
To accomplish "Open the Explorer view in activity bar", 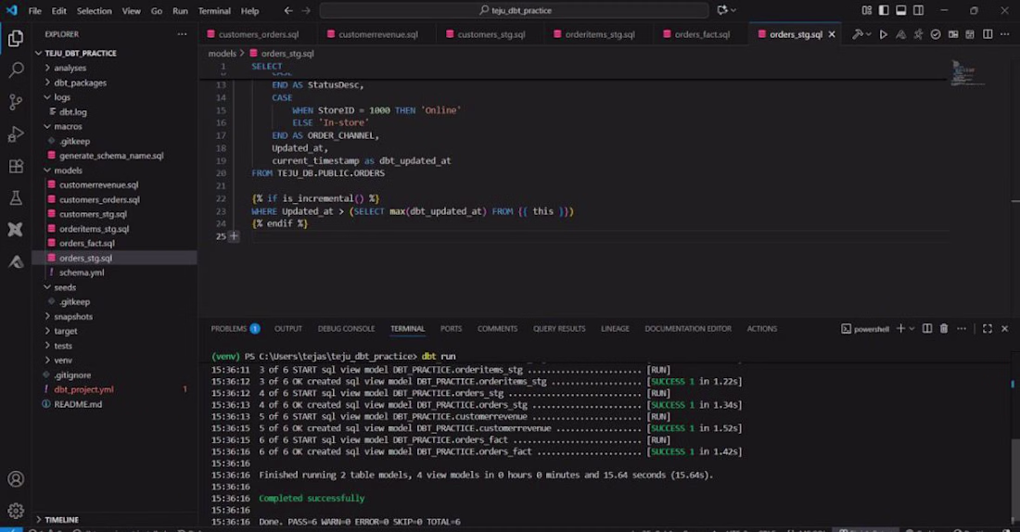I will click(16, 39).
